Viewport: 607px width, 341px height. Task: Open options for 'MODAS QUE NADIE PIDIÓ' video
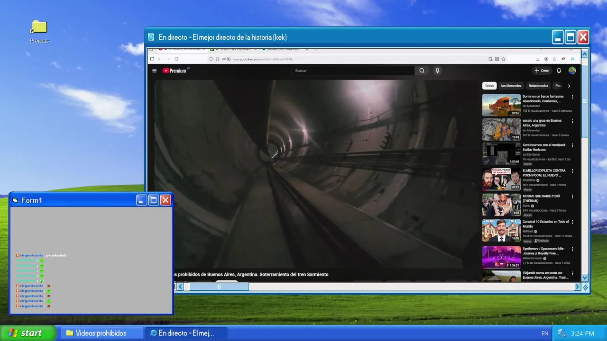pos(572,197)
